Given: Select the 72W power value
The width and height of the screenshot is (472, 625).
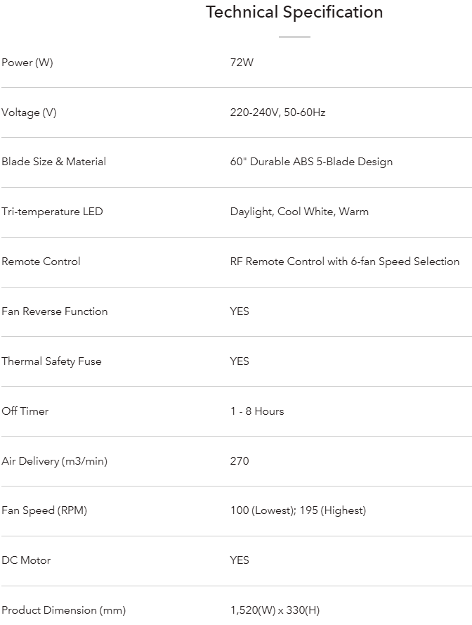Looking at the screenshot, I should click(242, 63).
